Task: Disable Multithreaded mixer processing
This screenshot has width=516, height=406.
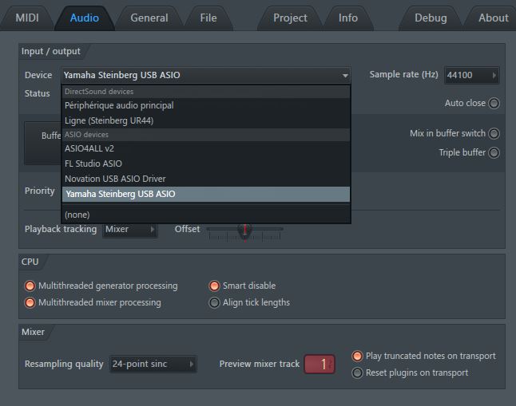Action: (x=30, y=303)
